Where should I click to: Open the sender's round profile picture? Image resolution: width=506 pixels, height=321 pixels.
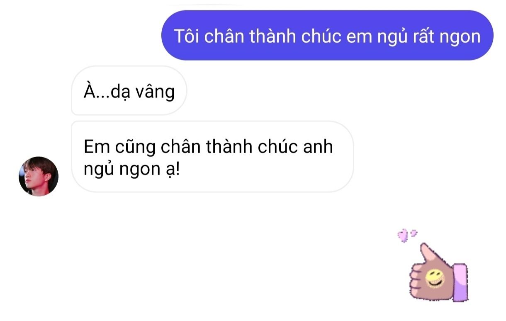39,176
